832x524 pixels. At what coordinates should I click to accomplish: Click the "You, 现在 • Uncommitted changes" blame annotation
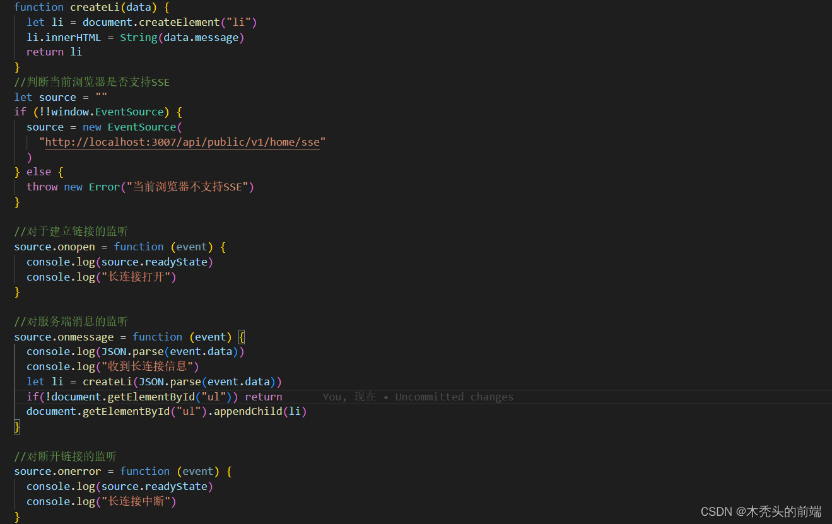418,397
